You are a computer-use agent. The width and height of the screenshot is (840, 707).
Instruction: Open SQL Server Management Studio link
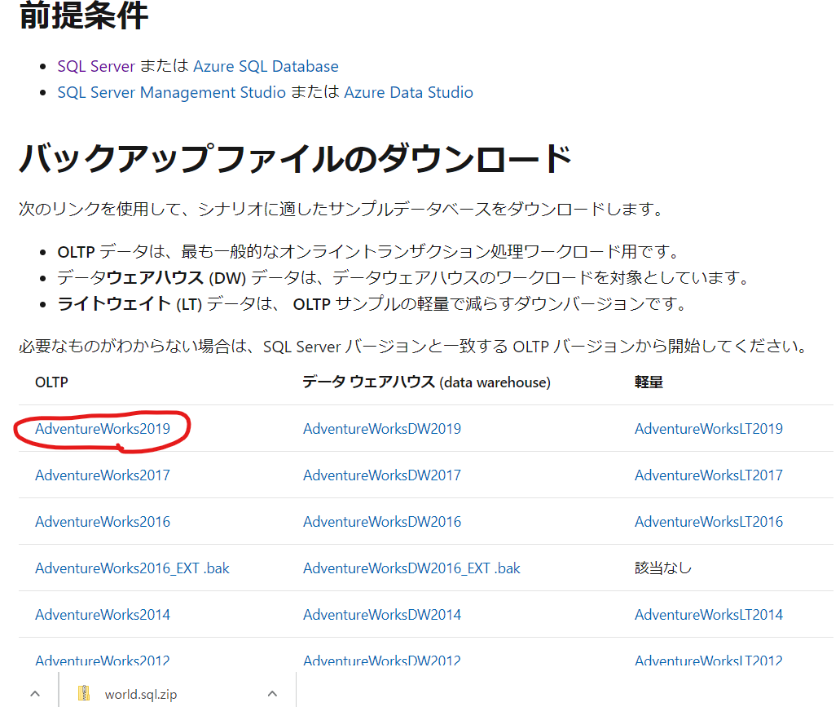click(x=171, y=92)
